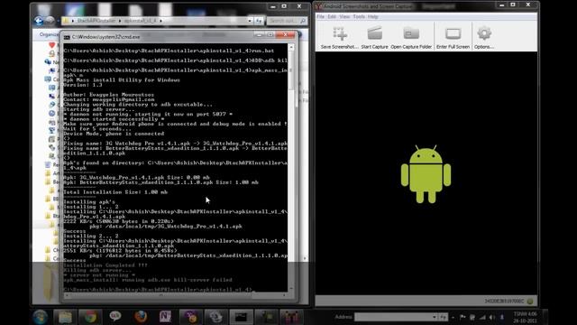Click the BtachAPKInstaller breadcrumb in address bar

pyautogui.click(x=96, y=21)
